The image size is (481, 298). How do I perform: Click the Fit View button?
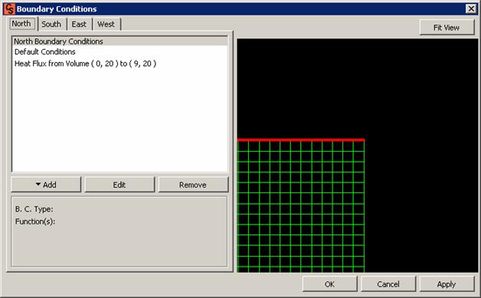[x=447, y=28]
